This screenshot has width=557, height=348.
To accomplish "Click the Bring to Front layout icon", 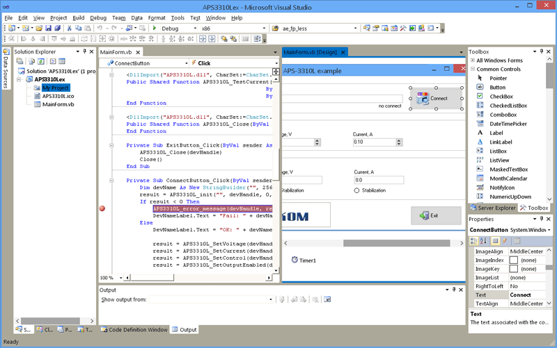I will pos(223,39).
